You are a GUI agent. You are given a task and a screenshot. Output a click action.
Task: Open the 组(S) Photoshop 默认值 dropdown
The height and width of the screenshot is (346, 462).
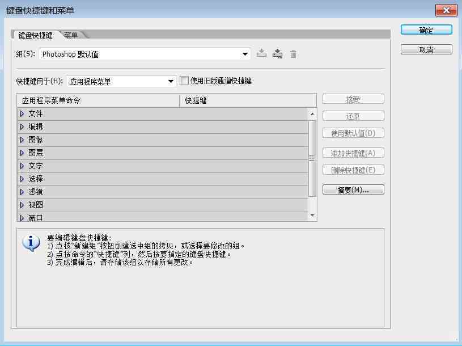point(145,54)
